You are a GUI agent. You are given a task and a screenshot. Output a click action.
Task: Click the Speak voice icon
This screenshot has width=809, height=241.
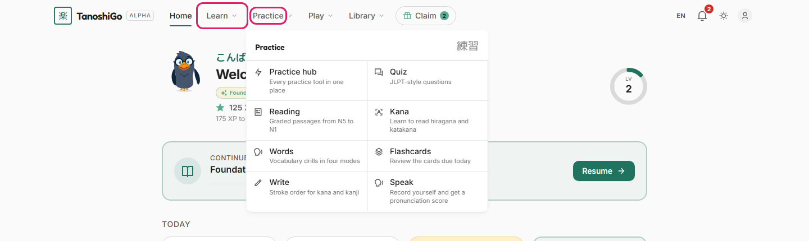[x=379, y=183]
